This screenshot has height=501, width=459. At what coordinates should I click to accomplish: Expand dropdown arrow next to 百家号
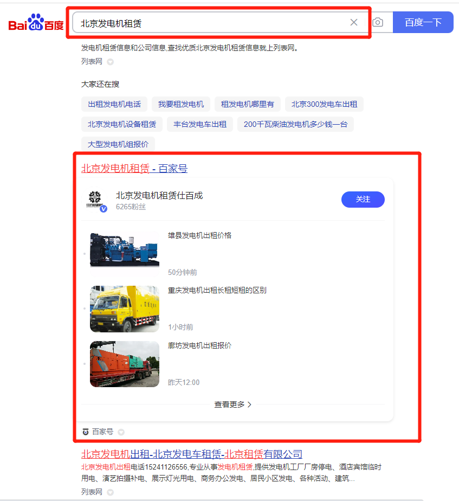[x=121, y=432]
